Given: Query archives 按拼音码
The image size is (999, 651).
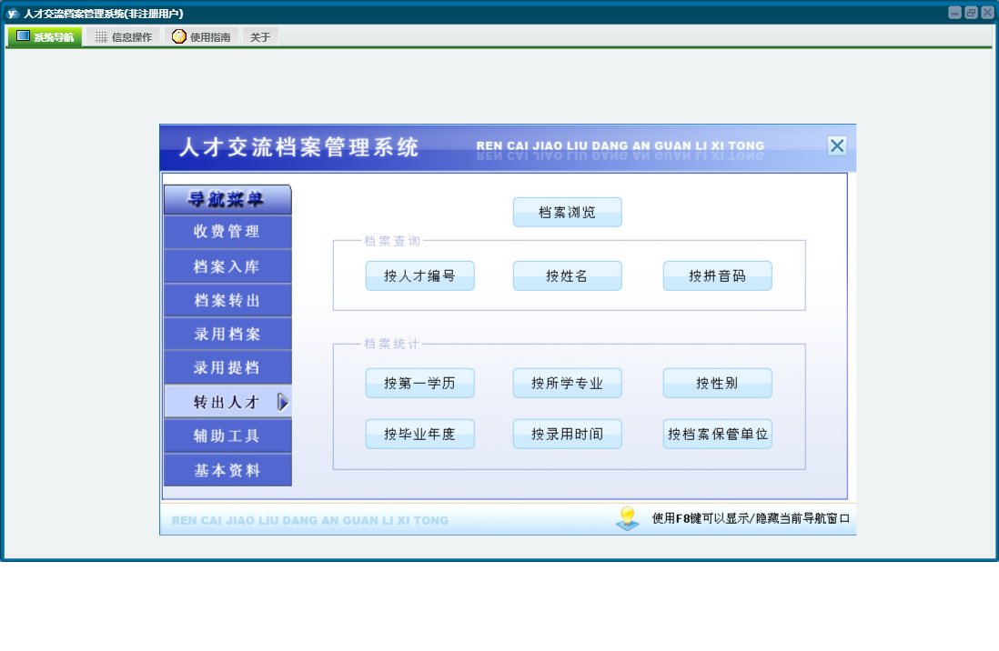Looking at the screenshot, I should (x=717, y=275).
